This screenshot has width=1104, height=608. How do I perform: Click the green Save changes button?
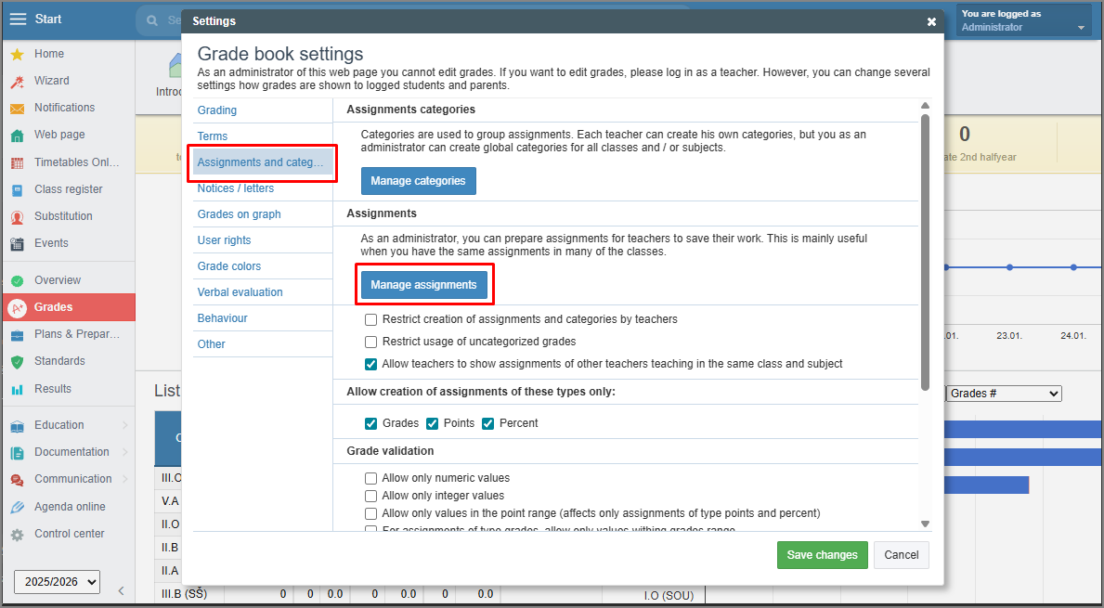822,555
